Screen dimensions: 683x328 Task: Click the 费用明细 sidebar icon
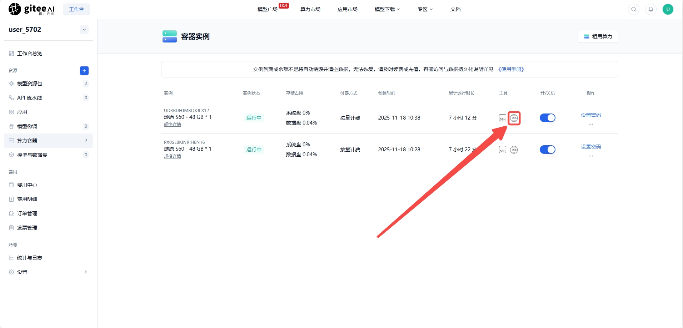(x=11, y=199)
